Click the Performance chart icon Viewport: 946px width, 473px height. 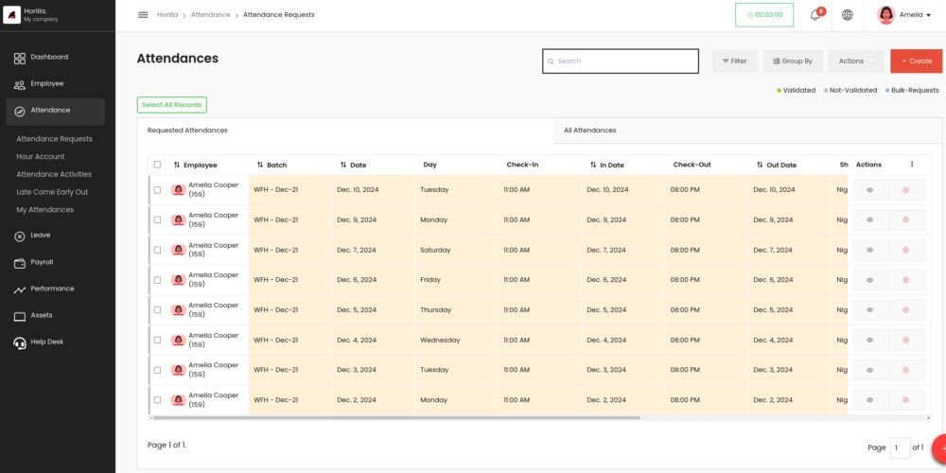tap(19, 289)
